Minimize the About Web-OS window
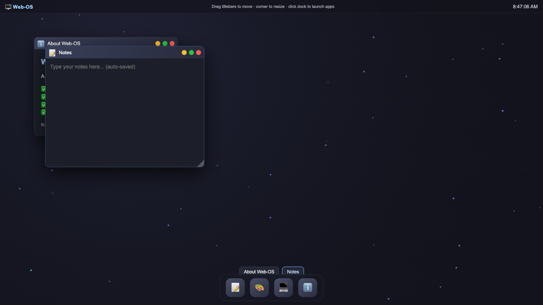543x305 pixels. click(158, 44)
